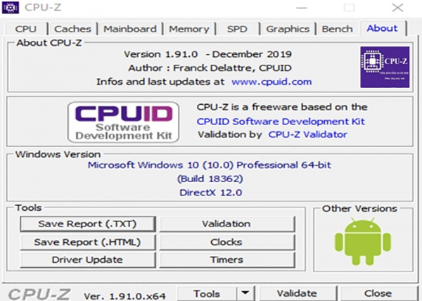Click the CPU-Z title bar app icon
Image resolution: width=422 pixels, height=301 pixels.
click(11, 7)
